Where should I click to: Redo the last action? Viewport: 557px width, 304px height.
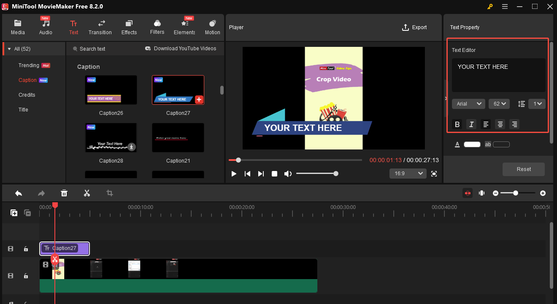(x=41, y=193)
